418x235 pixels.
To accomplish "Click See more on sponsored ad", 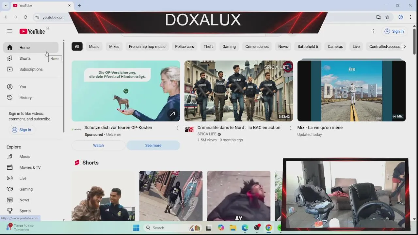I will (x=153, y=146).
